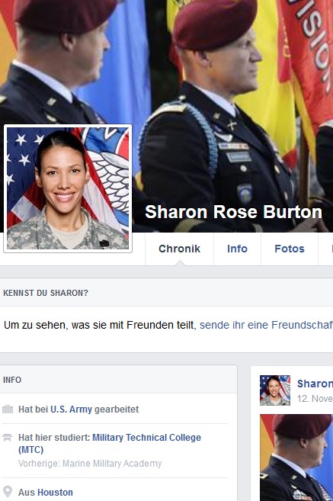Viewport: 333px width, 501px height.
Task: Open the large profile picture
Action: (x=68, y=188)
